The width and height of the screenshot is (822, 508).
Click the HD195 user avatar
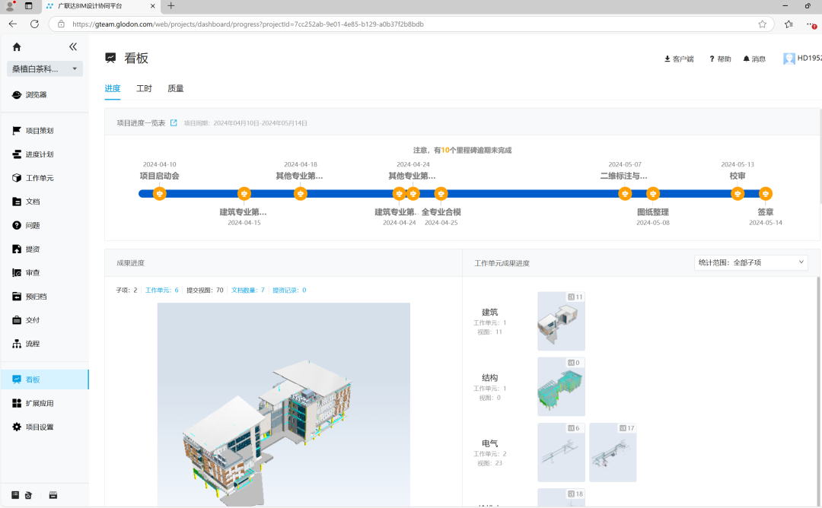[x=789, y=59]
